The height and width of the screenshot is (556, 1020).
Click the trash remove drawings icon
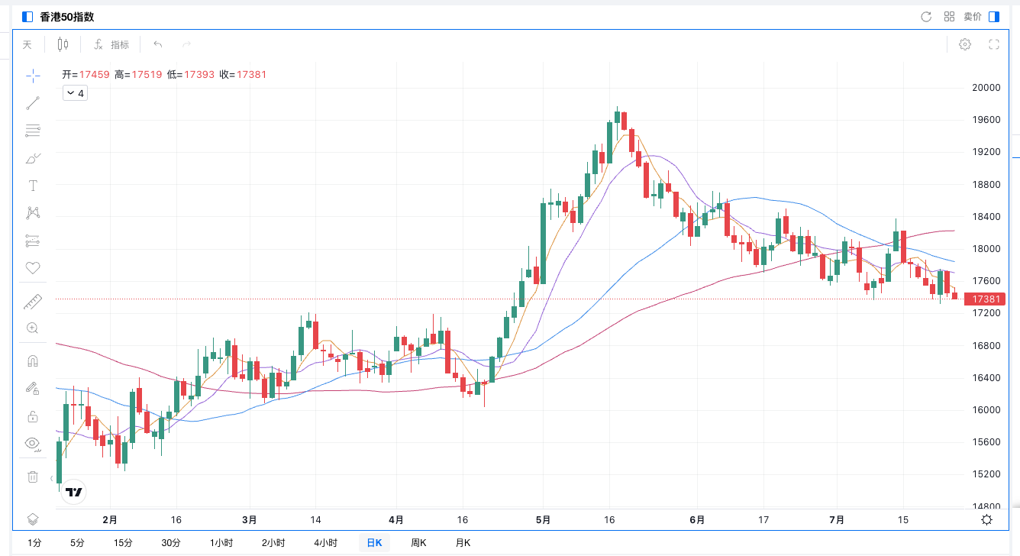[33, 477]
